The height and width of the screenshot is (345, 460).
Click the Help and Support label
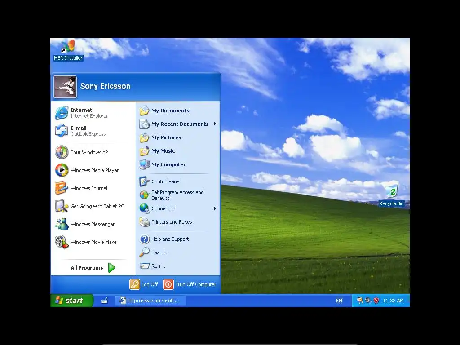click(x=170, y=239)
